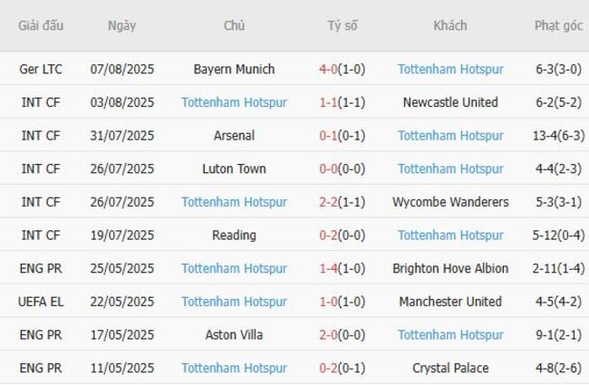Click the Wycombe Wanderers team name
This screenshot has width=589, height=385.
(x=450, y=202)
